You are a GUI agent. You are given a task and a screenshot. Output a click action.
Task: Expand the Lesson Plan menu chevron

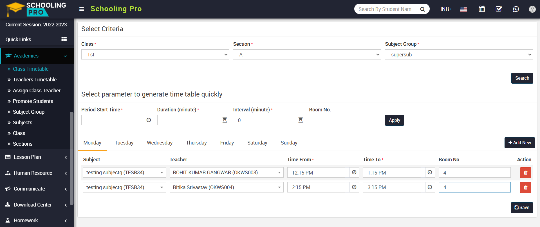click(x=66, y=157)
